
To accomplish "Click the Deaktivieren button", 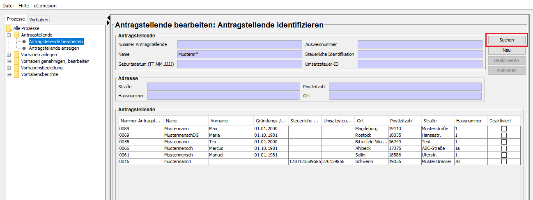I will coord(506,60).
